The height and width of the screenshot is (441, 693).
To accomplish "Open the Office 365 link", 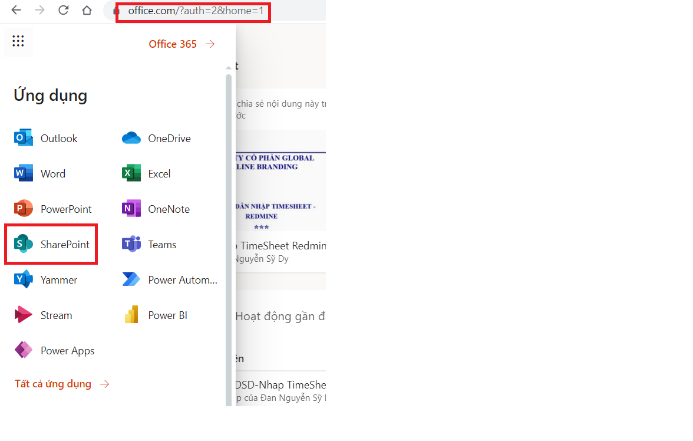I will click(x=181, y=44).
